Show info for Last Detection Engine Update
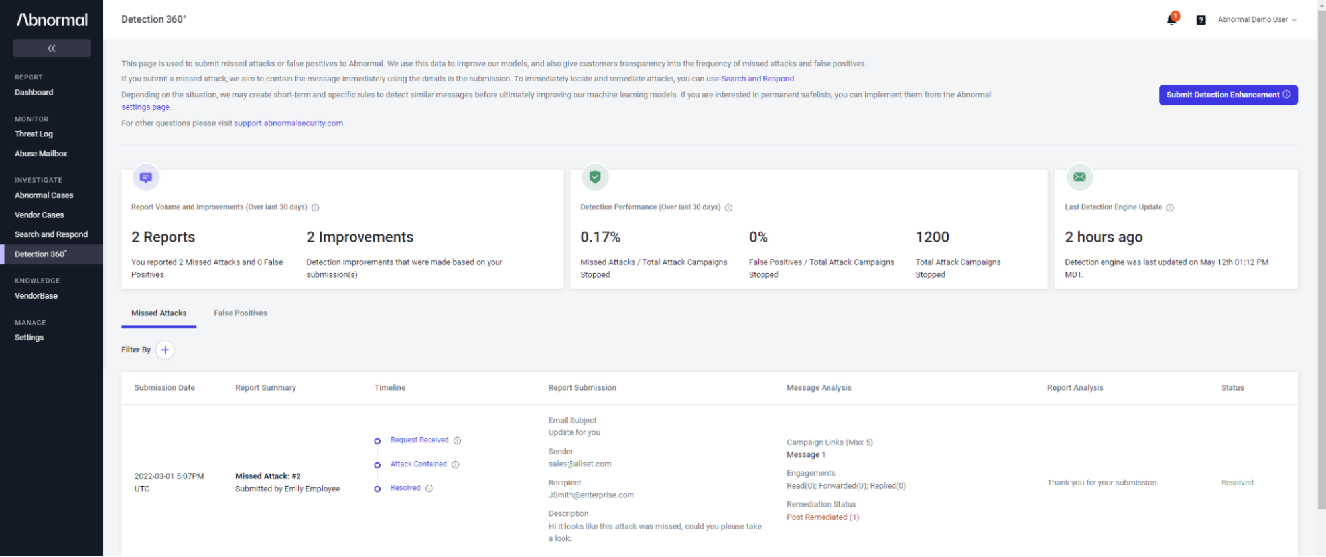The height and width of the screenshot is (557, 1326). coord(1170,207)
